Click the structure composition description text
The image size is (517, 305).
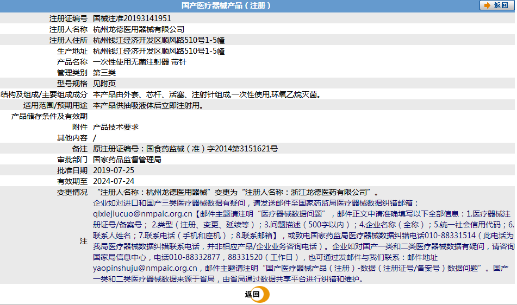(207, 94)
